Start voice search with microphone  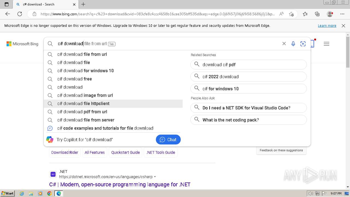(x=293, y=44)
